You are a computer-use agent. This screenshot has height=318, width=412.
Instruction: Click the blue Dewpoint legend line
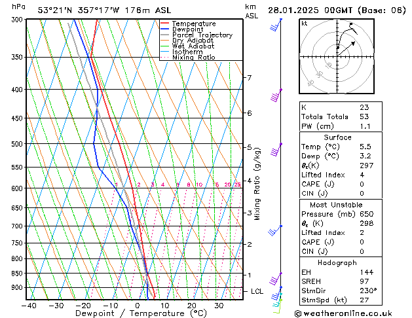[x=164, y=29]
